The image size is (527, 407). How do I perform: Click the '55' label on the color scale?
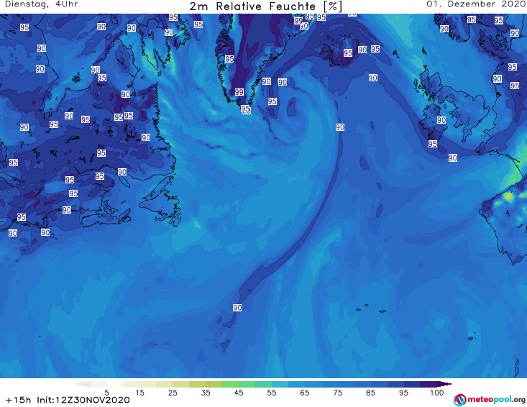pos(272,393)
